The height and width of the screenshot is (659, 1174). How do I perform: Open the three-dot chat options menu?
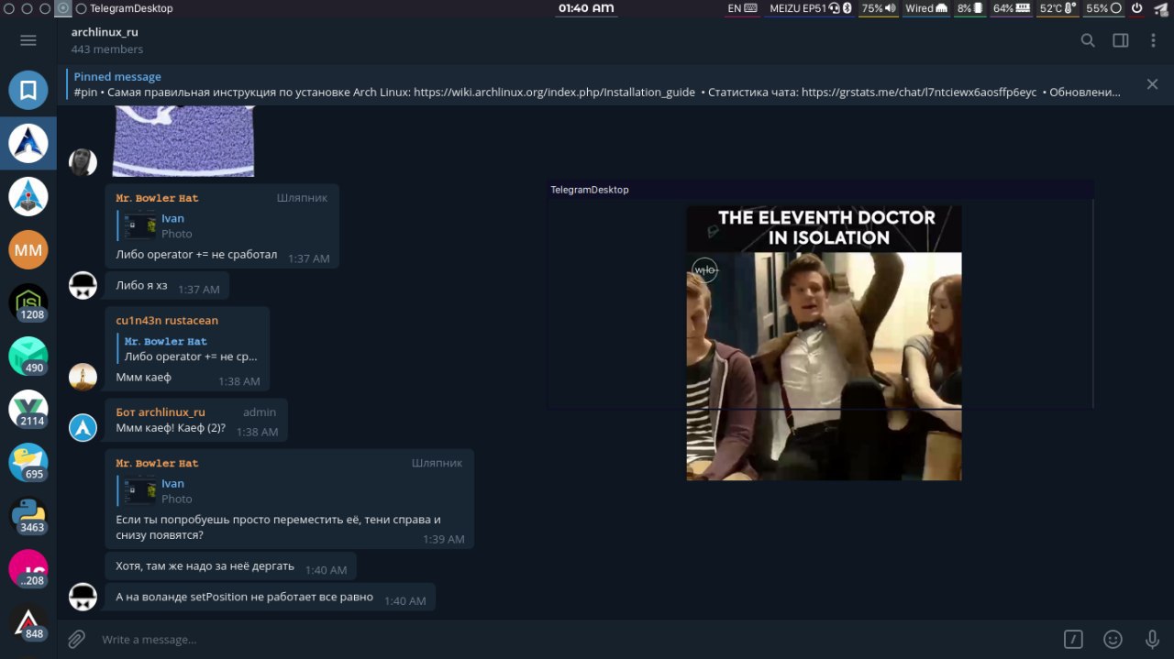1153,40
